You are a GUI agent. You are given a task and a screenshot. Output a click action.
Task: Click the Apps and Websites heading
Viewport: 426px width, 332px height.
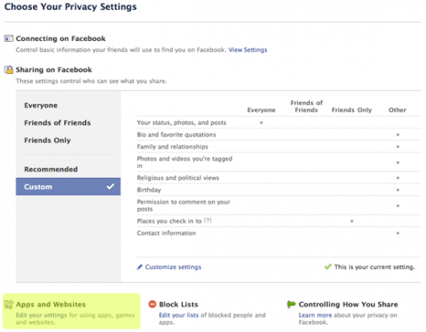(51, 305)
